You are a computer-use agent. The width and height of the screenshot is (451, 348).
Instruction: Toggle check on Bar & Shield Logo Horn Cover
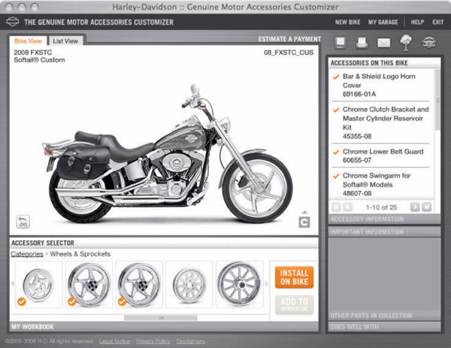tap(336, 77)
